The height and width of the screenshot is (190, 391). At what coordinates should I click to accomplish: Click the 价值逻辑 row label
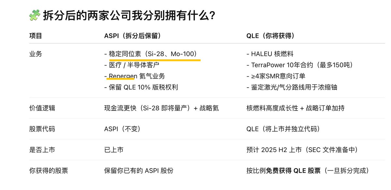[42, 108]
